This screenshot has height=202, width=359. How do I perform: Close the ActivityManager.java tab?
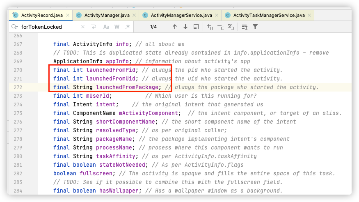134,15
